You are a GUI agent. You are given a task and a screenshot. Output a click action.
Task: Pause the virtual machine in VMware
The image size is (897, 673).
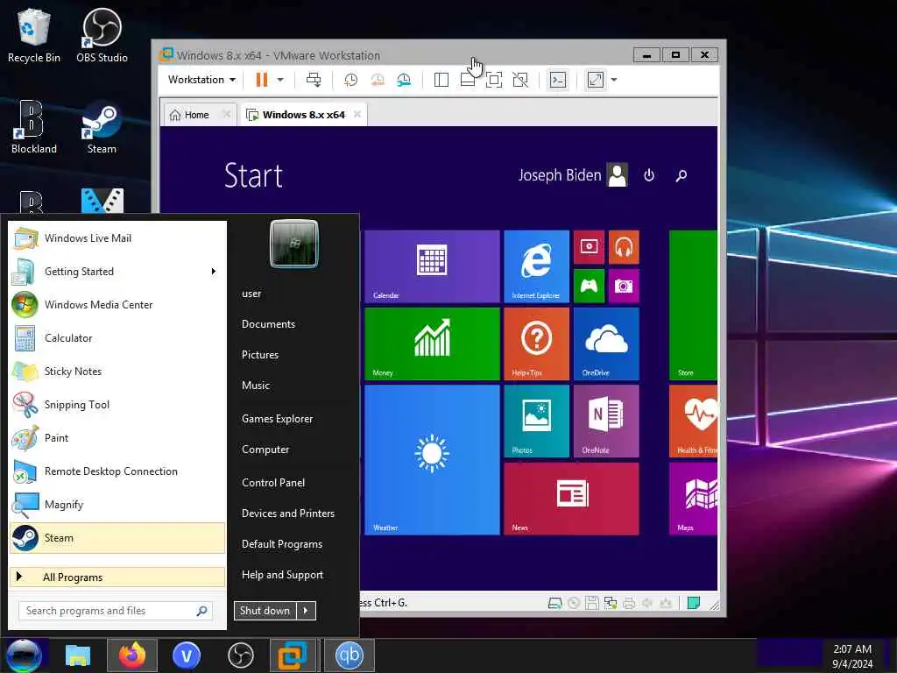tap(261, 80)
